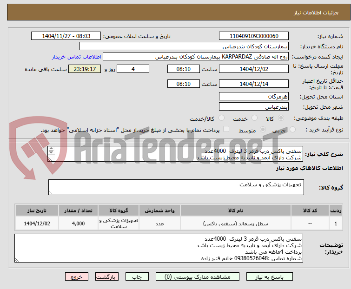Click the توضیحات خریدار description textbox
Screen dimensions: 351x289
tap(159, 248)
